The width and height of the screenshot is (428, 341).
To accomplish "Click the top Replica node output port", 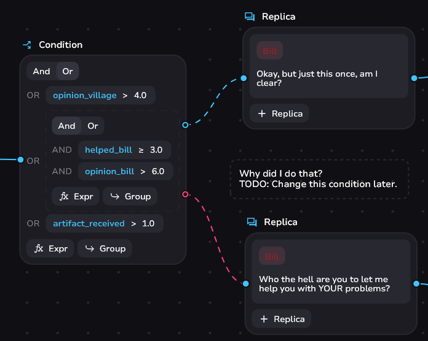I will point(414,78).
